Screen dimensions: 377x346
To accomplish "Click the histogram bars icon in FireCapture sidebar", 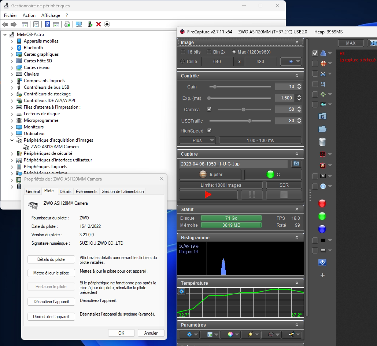I will pos(323,53).
